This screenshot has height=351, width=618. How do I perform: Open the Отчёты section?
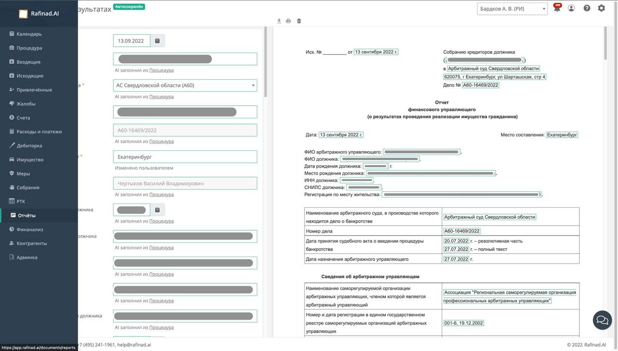click(39, 215)
